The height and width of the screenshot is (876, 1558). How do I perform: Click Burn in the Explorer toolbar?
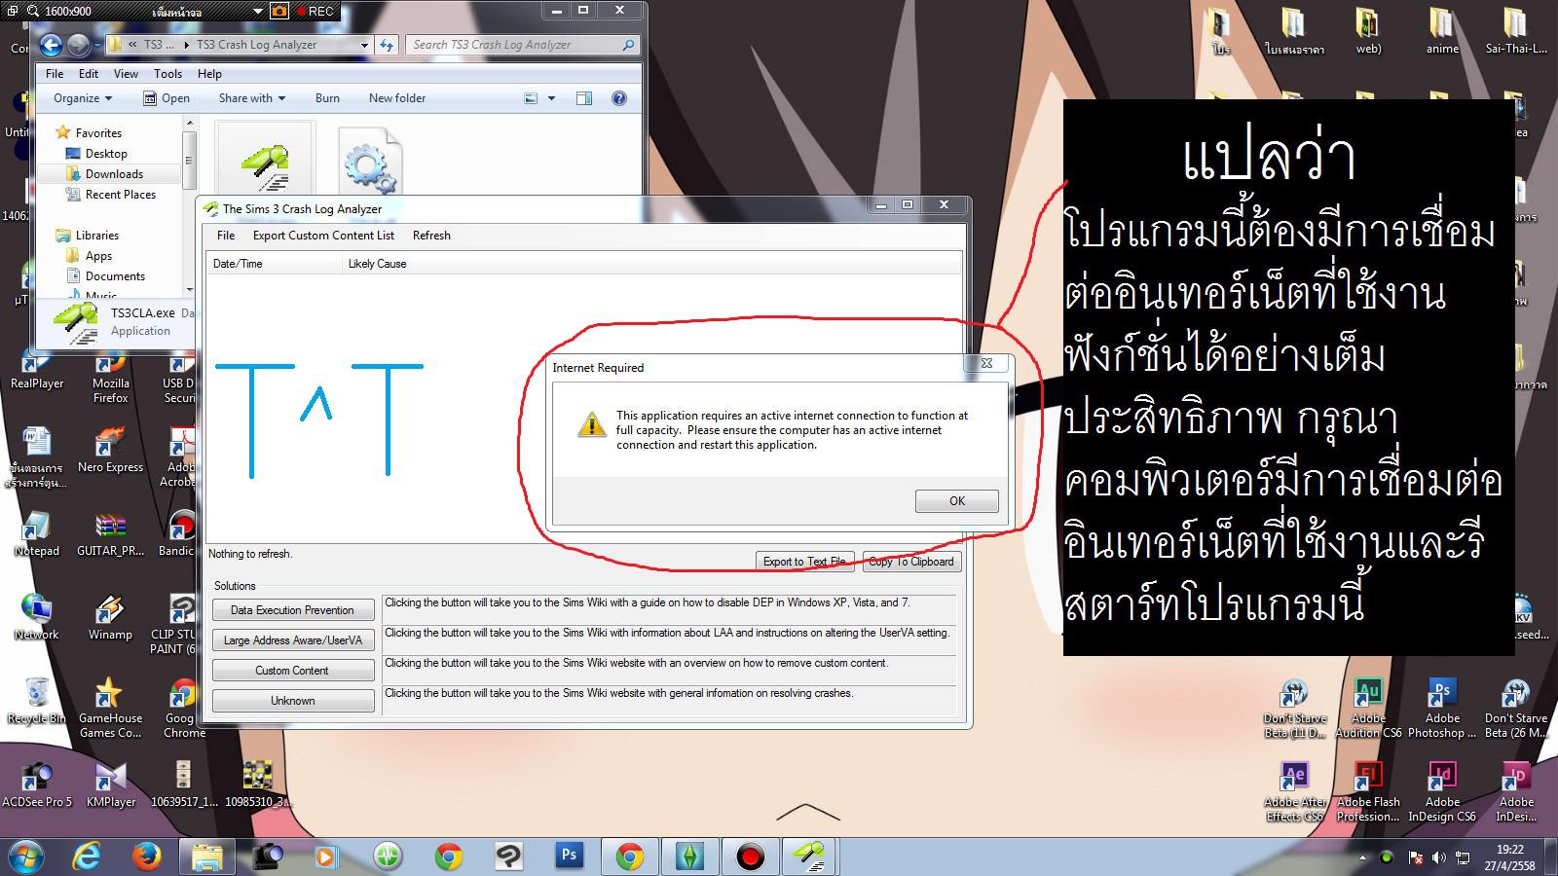[x=327, y=98]
